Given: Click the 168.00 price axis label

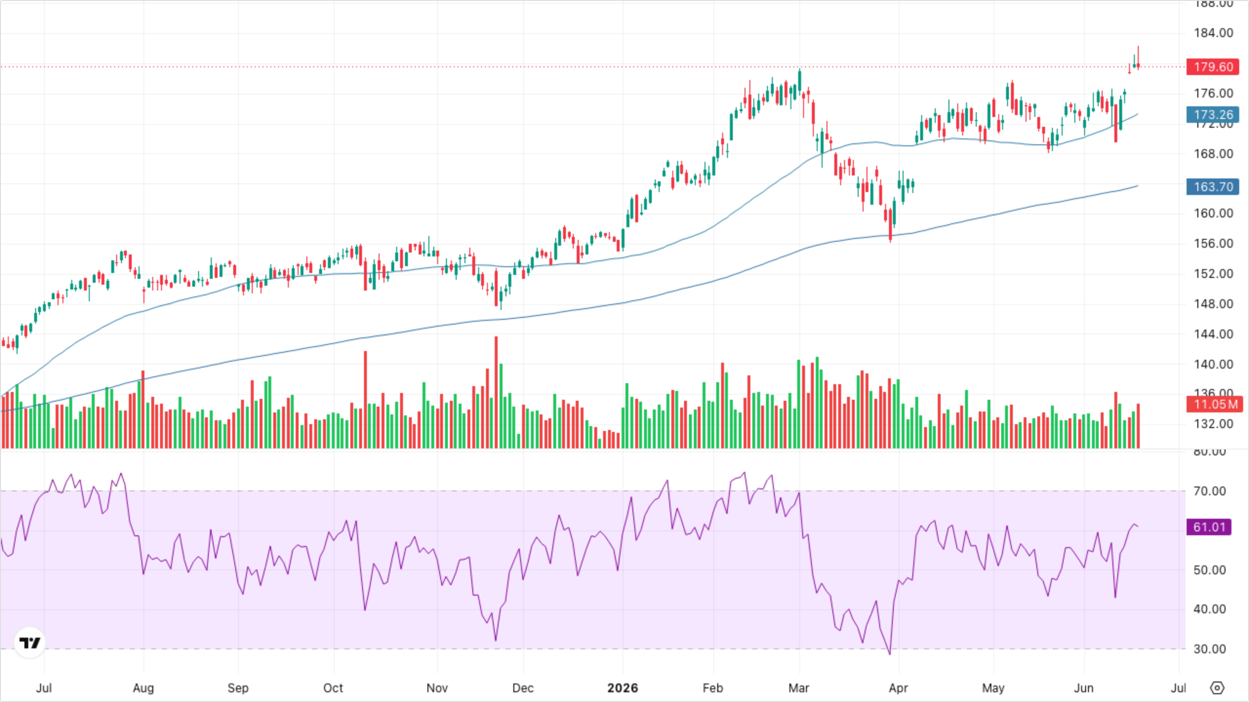Looking at the screenshot, I should pyautogui.click(x=1213, y=154).
